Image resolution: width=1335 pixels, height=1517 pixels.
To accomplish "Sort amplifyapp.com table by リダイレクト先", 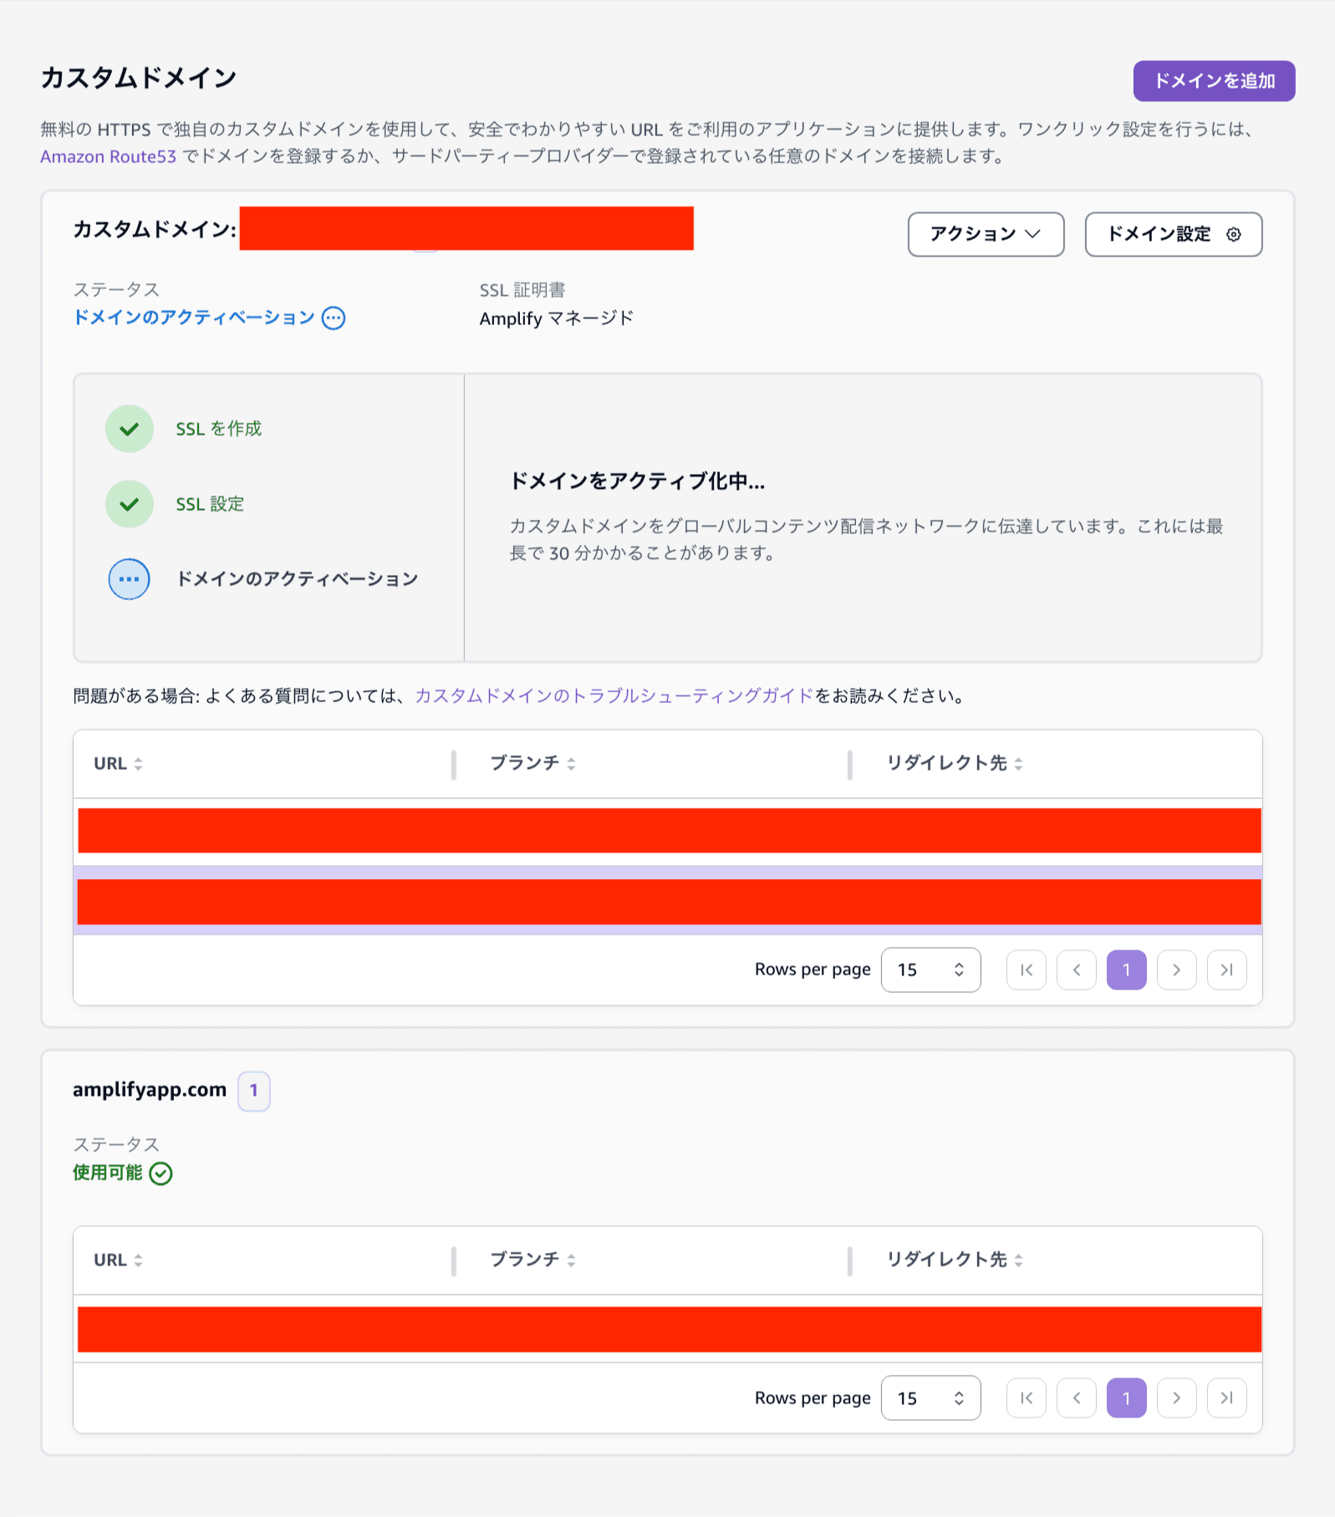I will click(955, 1260).
